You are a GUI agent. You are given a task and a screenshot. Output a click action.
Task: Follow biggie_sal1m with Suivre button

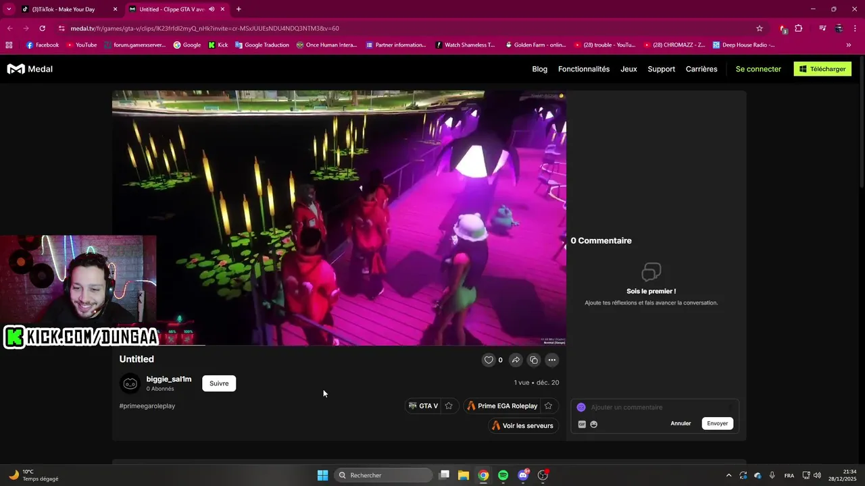[219, 383]
